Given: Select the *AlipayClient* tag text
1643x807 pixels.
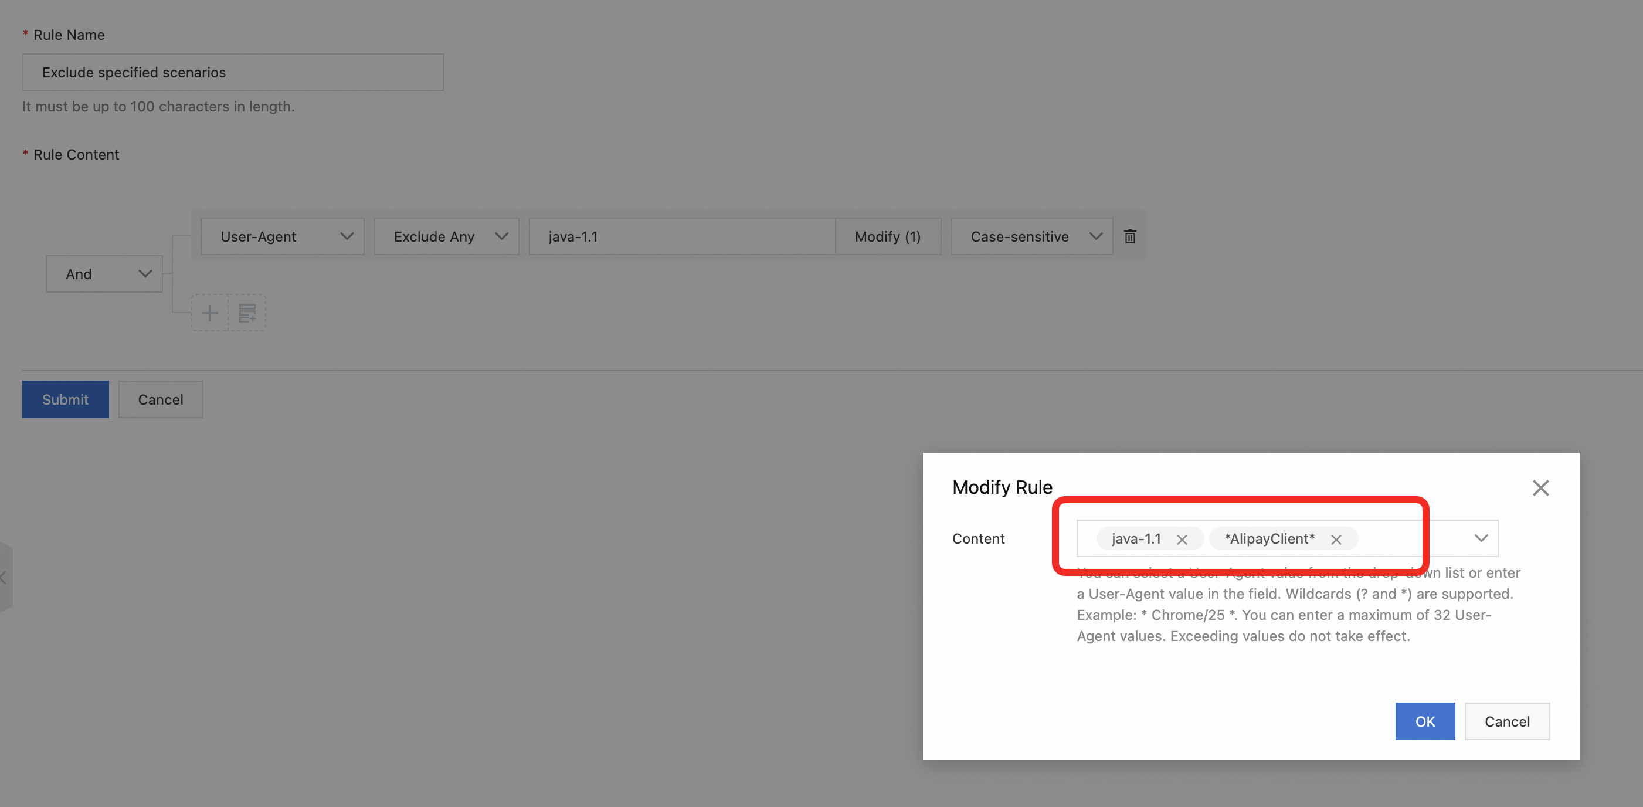Looking at the screenshot, I should tap(1269, 539).
